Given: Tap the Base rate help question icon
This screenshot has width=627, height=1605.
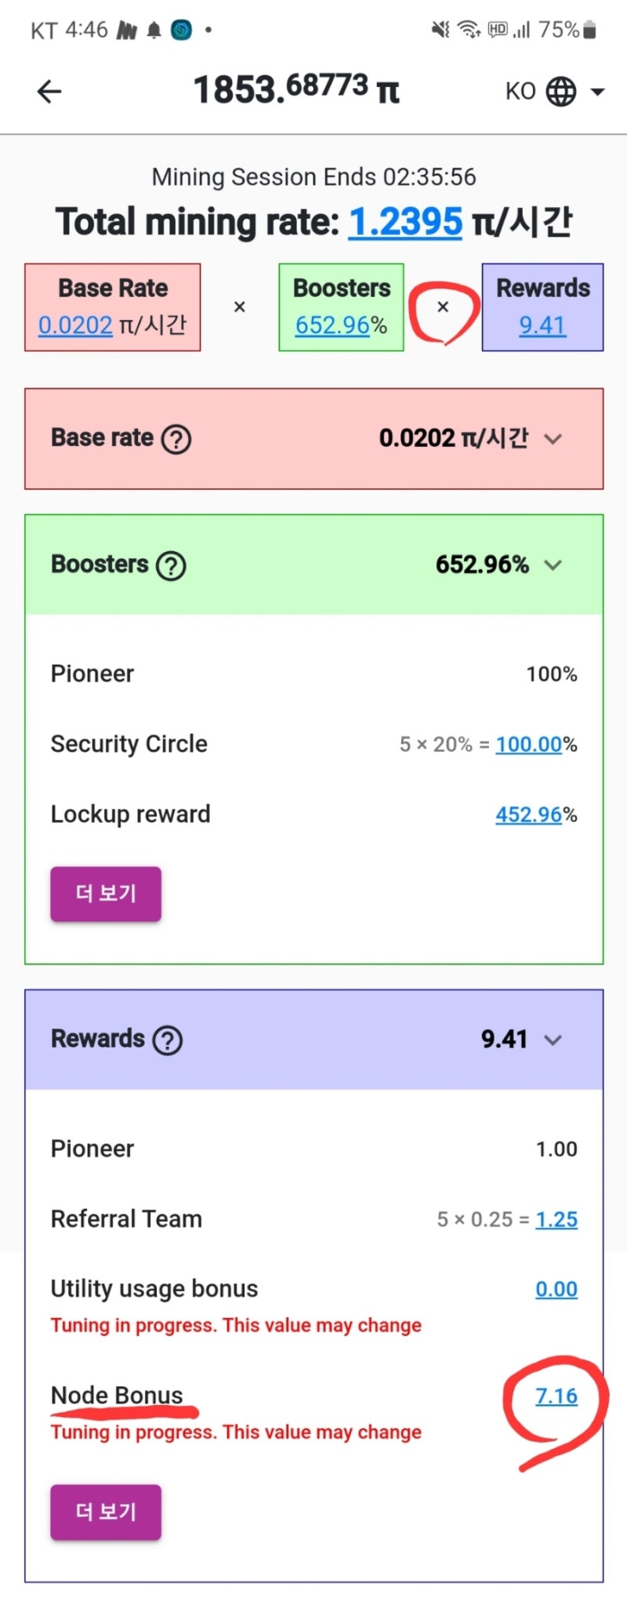Looking at the screenshot, I should coord(176,439).
